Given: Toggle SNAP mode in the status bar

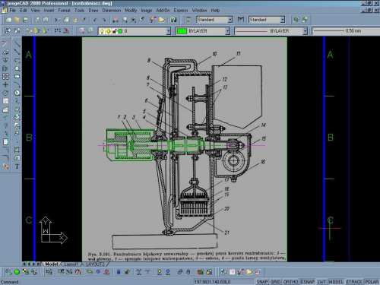Looking at the screenshot, I should [262, 282].
